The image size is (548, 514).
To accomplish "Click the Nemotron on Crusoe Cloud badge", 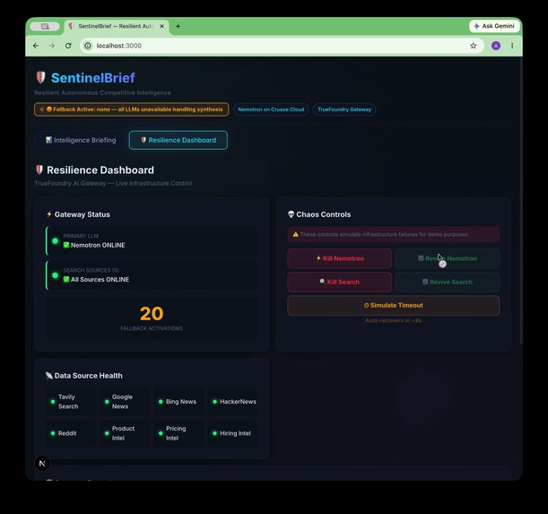I will 271,109.
